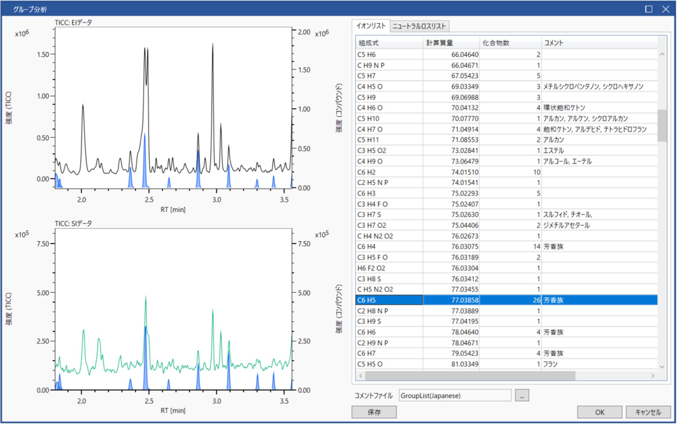The height and width of the screenshot is (424, 677).
Task: Close the グループ分析 window
Action: [x=665, y=9]
